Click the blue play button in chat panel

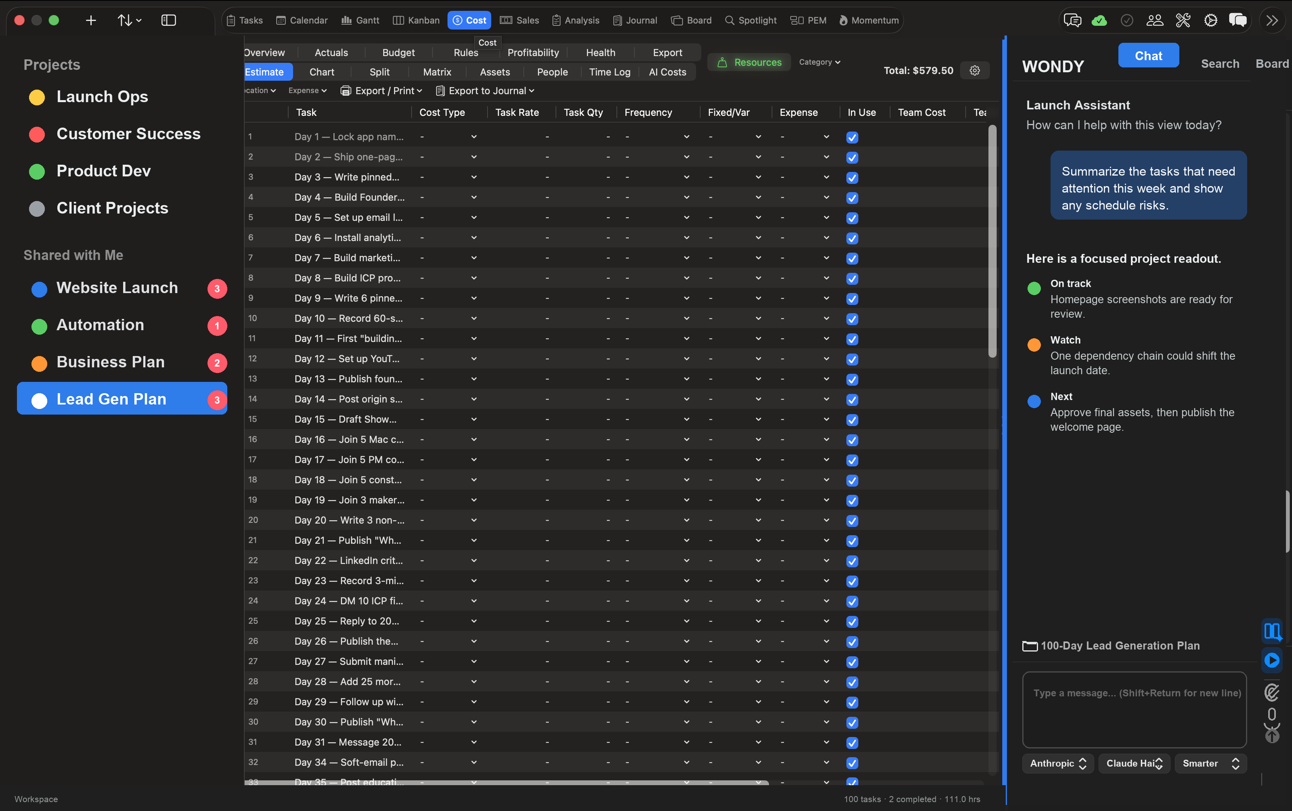coord(1272,660)
